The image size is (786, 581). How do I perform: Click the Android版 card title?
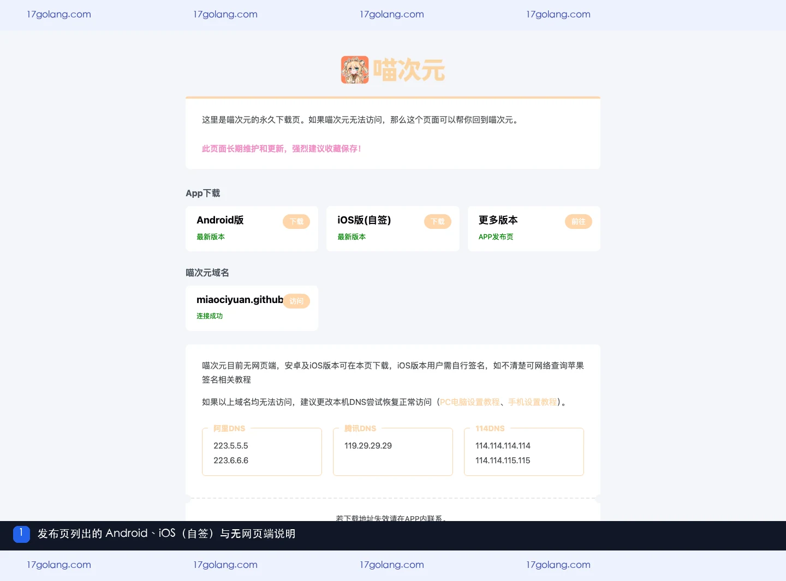click(220, 220)
